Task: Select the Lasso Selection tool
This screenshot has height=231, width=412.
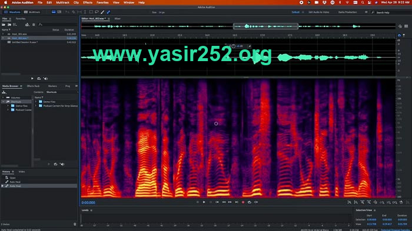Action: [x=97, y=12]
